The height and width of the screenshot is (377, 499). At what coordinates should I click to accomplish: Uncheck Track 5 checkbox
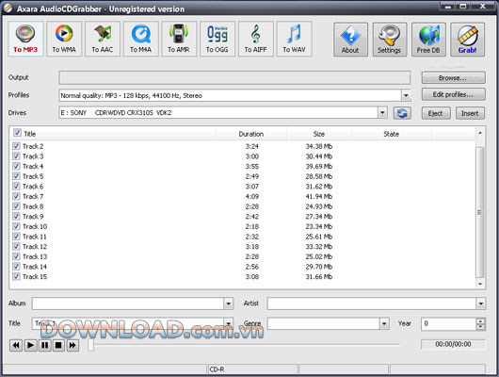tap(16, 176)
